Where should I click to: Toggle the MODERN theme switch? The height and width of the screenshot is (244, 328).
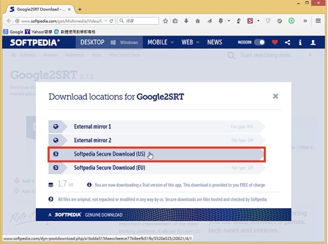coord(259,43)
